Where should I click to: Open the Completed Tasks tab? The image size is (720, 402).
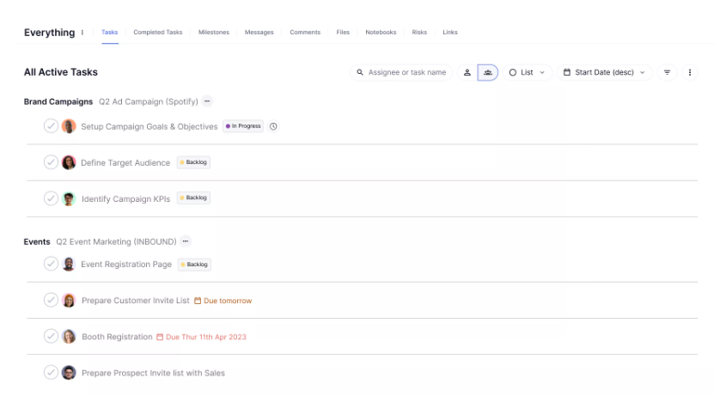pos(158,33)
